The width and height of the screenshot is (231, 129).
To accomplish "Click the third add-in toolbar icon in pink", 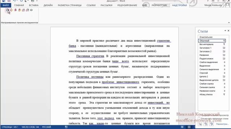I will 16,10.
